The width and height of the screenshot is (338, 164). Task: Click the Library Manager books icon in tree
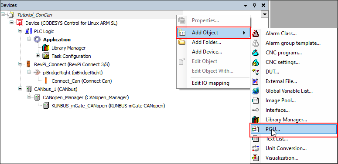pyautogui.click(x=46, y=48)
